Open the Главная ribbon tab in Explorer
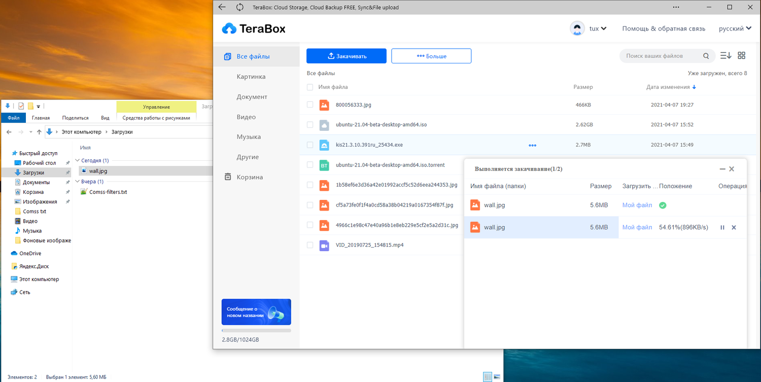Image resolution: width=761 pixels, height=382 pixels. pyautogui.click(x=41, y=118)
